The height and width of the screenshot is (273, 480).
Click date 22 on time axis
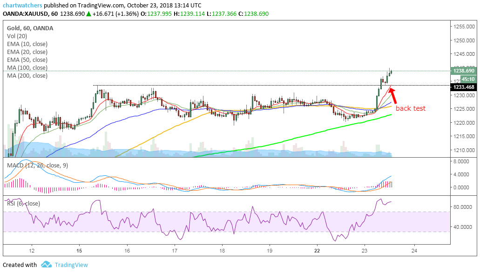pyautogui.click(x=317, y=251)
